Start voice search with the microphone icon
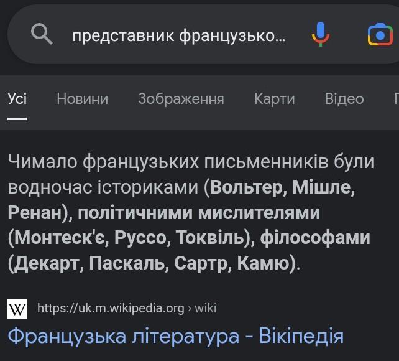The height and width of the screenshot is (361, 399). point(321,34)
